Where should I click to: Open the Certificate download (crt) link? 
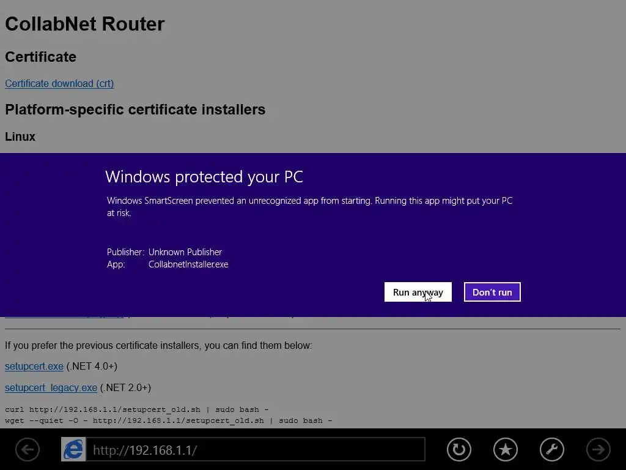[x=59, y=83]
